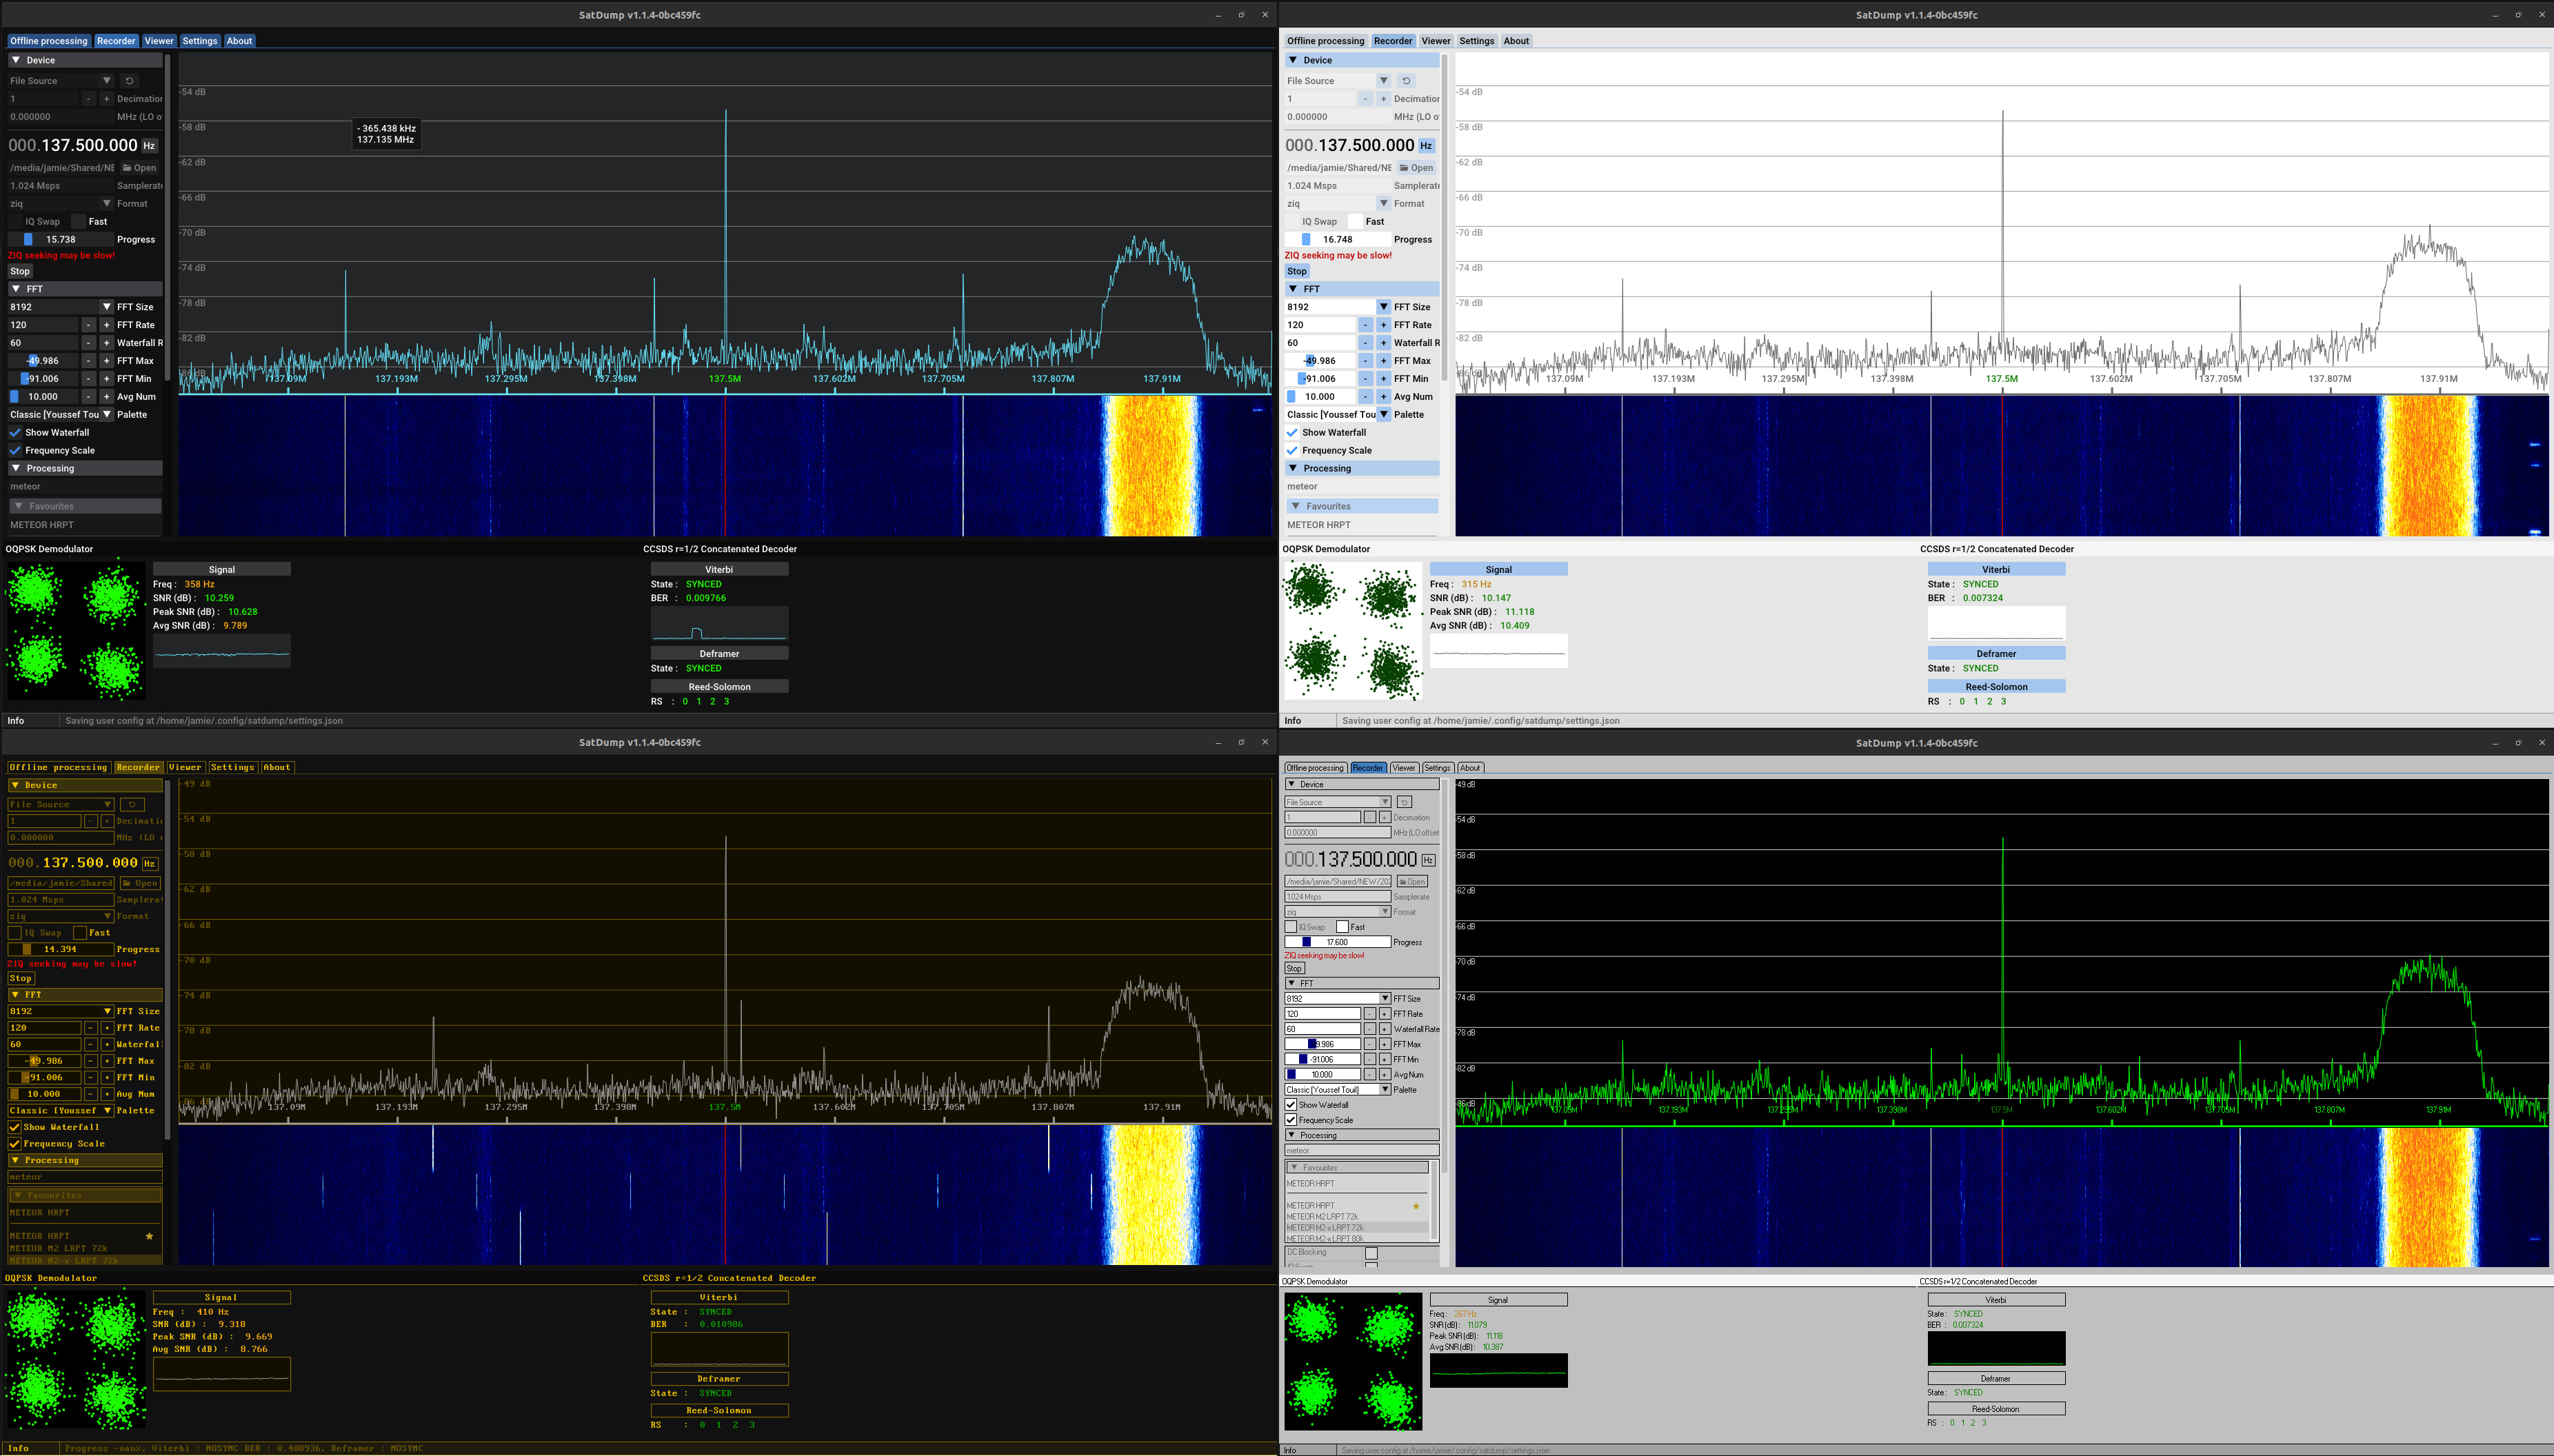Click the meteor search field in dark-theme window
The height and width of the screenshot is (1456, 2554).
(85, 487)
